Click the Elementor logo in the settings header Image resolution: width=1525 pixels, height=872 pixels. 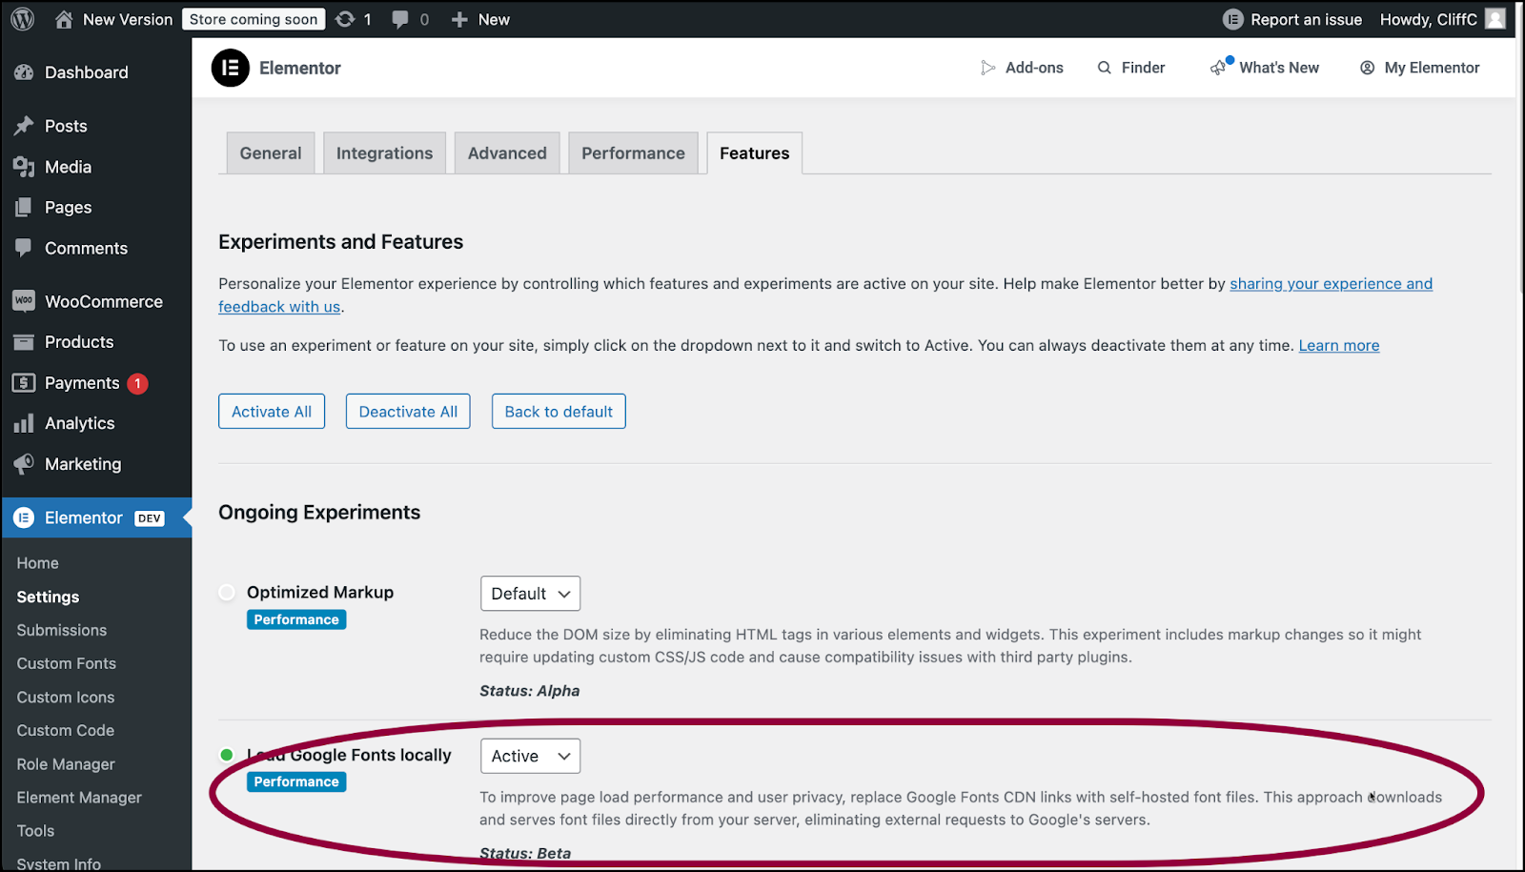229,68
